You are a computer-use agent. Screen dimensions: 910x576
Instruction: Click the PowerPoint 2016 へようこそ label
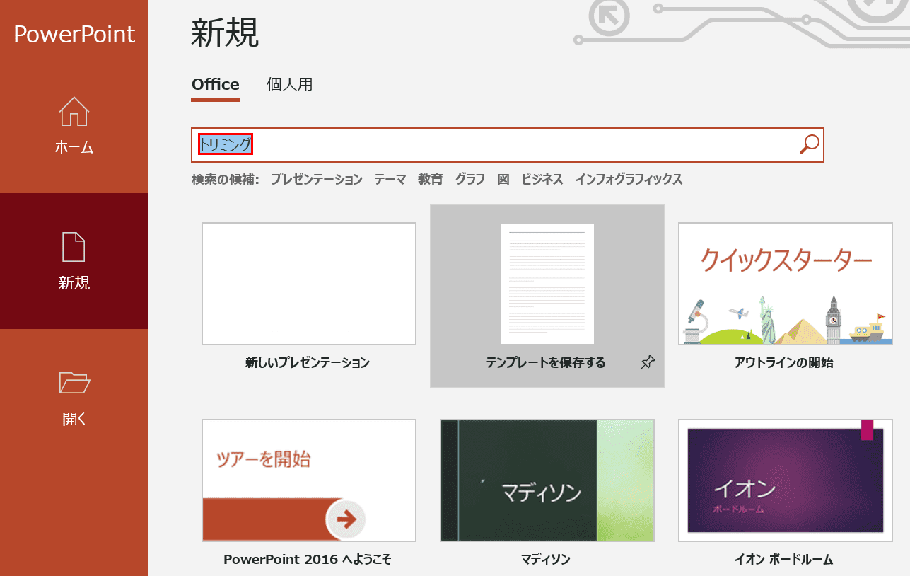pyautogui.click(x=308, y=560)
